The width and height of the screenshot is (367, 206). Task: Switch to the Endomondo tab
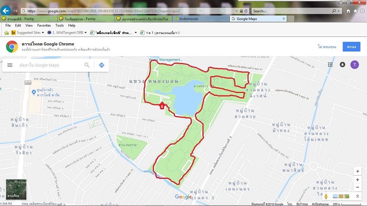[201, 19]
